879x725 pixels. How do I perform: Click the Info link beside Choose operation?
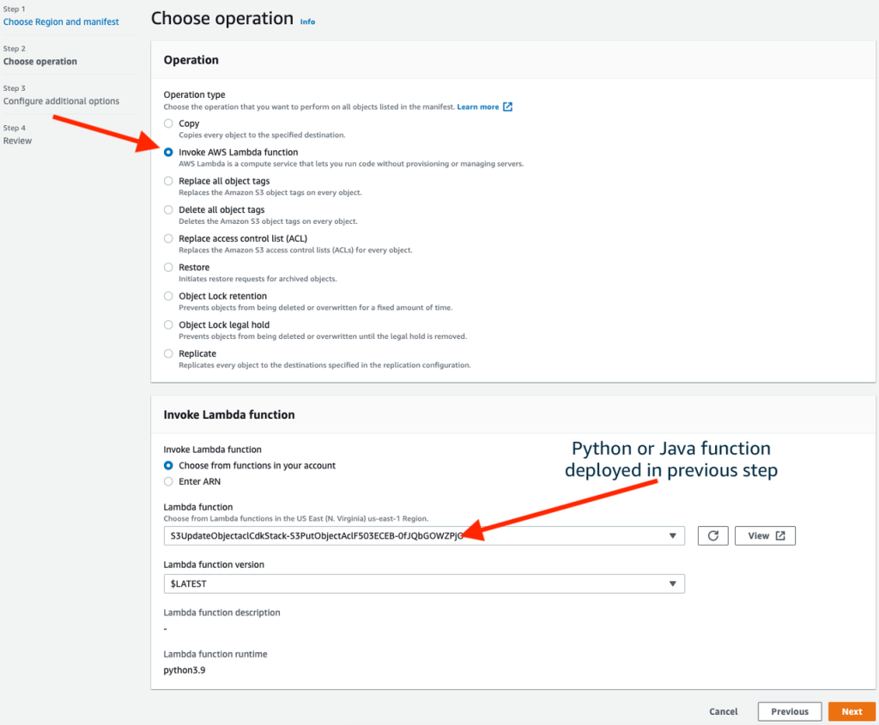pyautogui.click(x=307, y=21)
